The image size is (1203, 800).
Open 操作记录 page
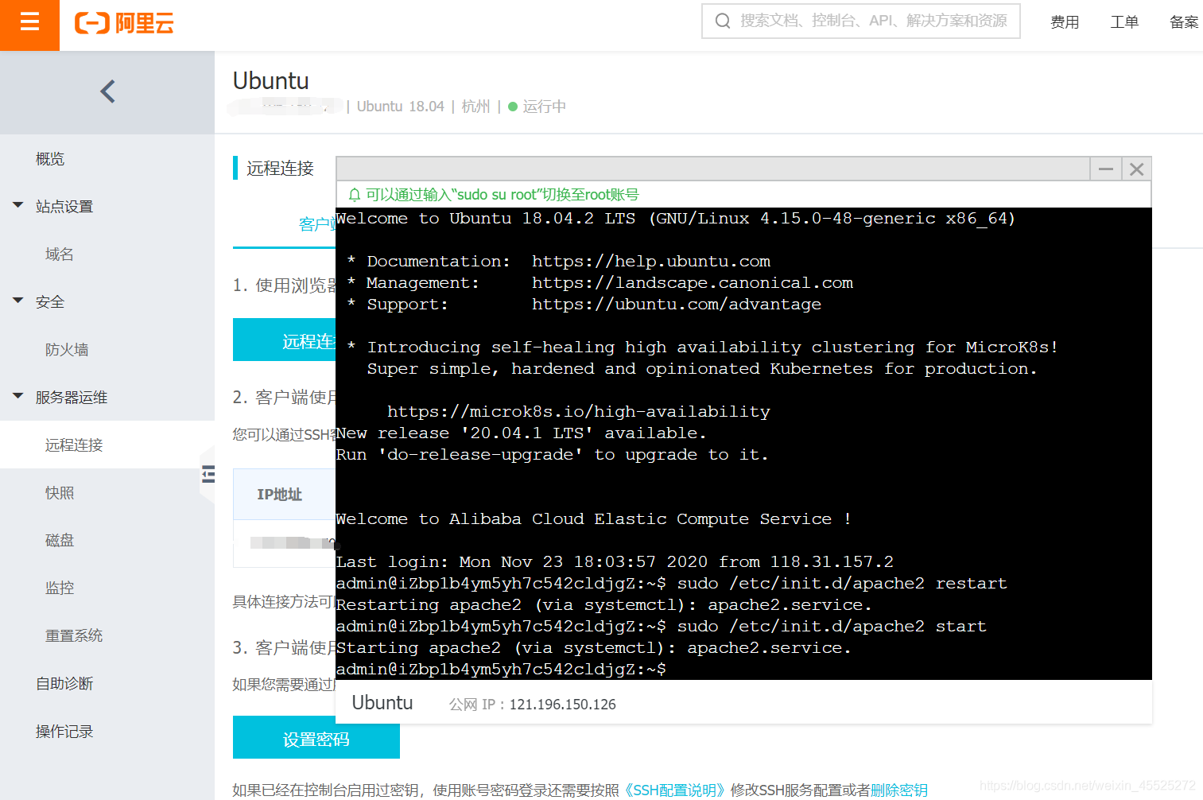coord(64,732)
